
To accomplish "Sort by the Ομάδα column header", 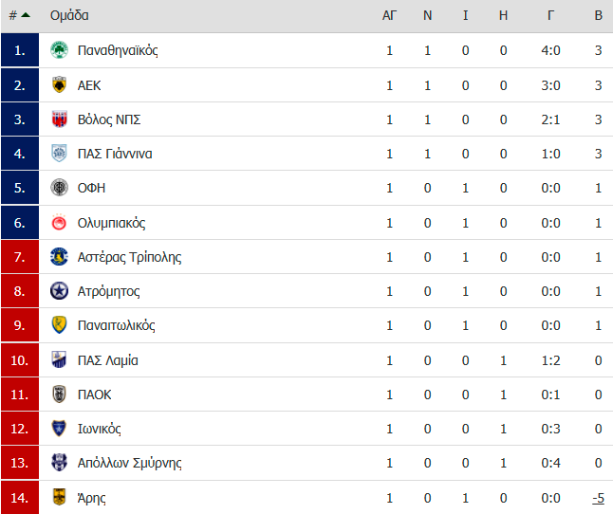I will click(69, 15).
